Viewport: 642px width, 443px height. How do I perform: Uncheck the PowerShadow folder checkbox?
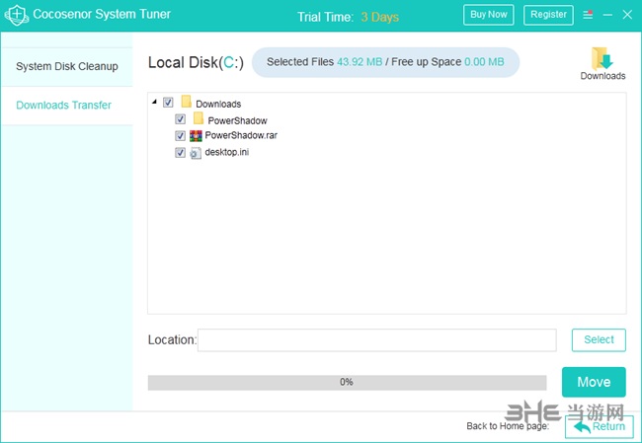click(x=180, y=119)
